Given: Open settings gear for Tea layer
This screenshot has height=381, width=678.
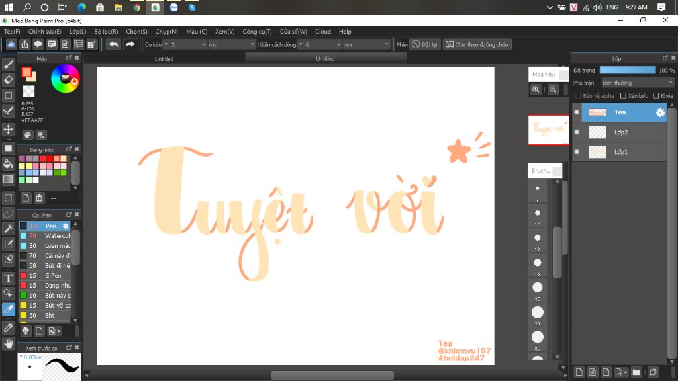Looking at the screenshot, I should pos(660,112).
